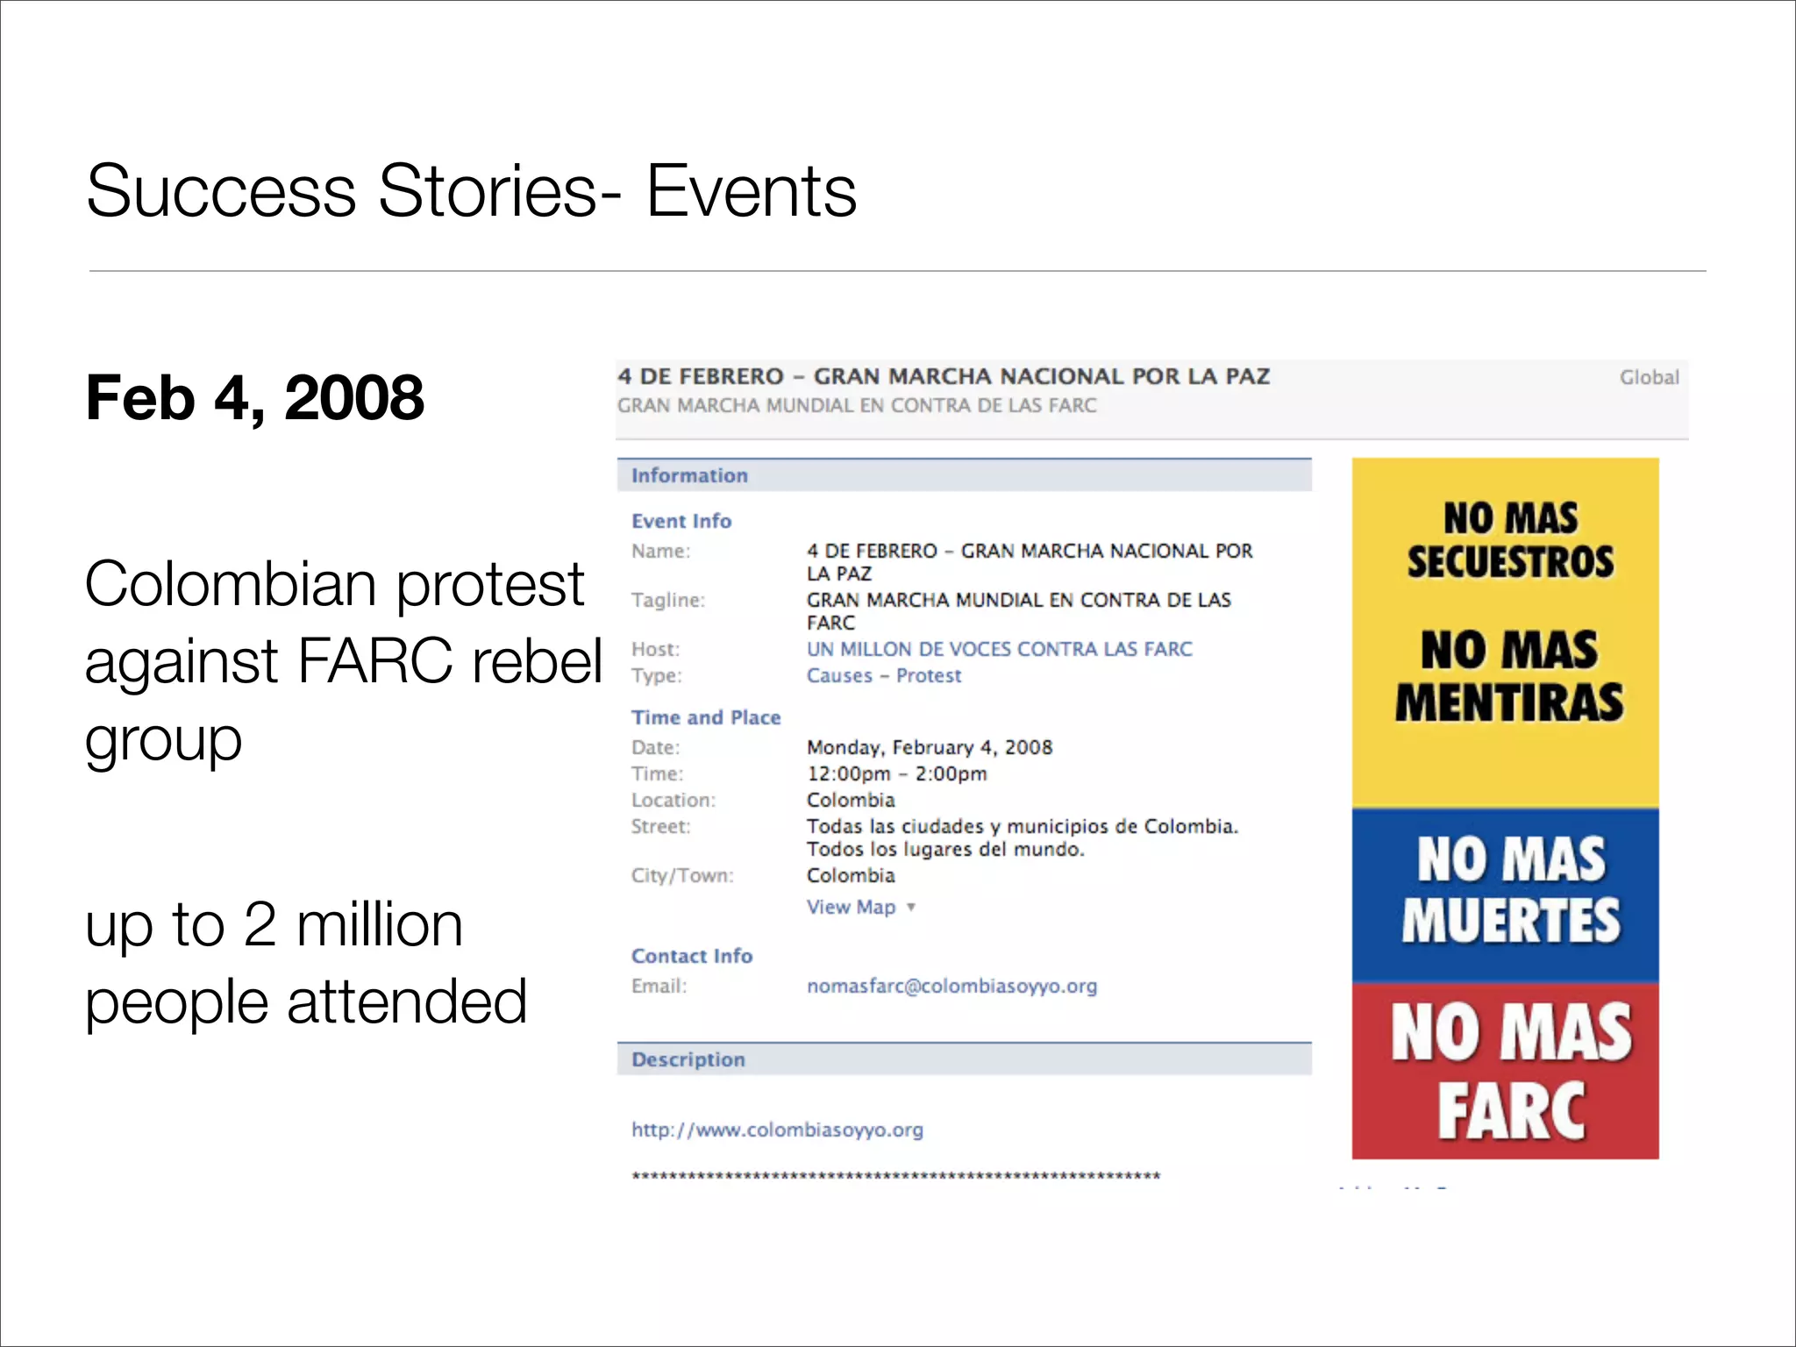Click the Protest type link
Screen dimensions: 1796x1347
[929, 675]
